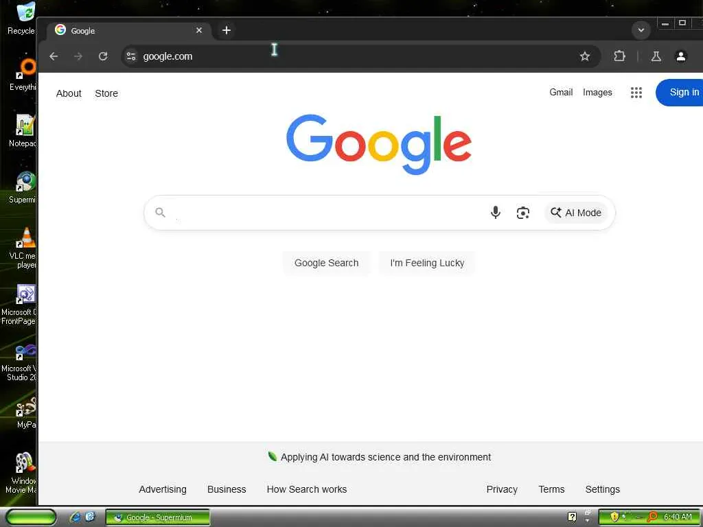Viewport: 703px width, 527px height.
Task: Open the Images link
Action: (597, 93)
